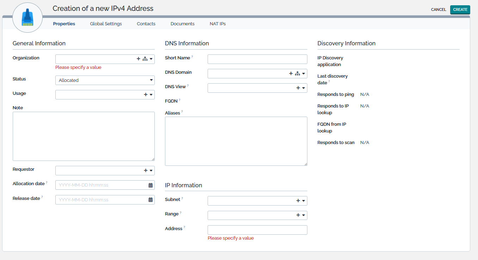Expand the DNS View dropdown arrow
The width and height of the screenshot is (478, 260).
point(304,88)
